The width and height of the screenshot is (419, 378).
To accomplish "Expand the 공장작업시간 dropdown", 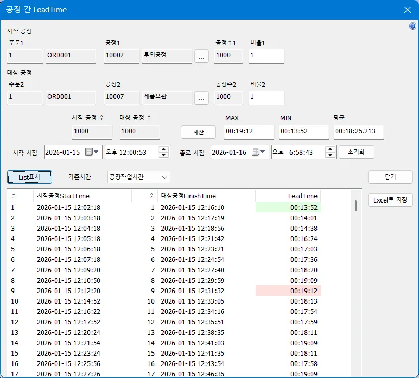I will (x=164, y=177).
